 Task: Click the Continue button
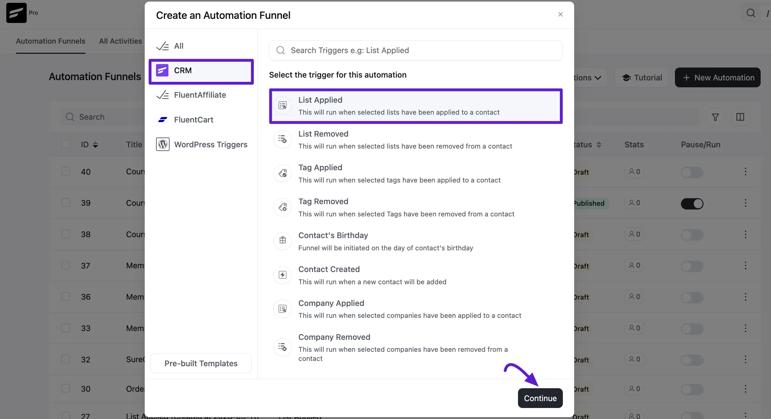(540, 398)
